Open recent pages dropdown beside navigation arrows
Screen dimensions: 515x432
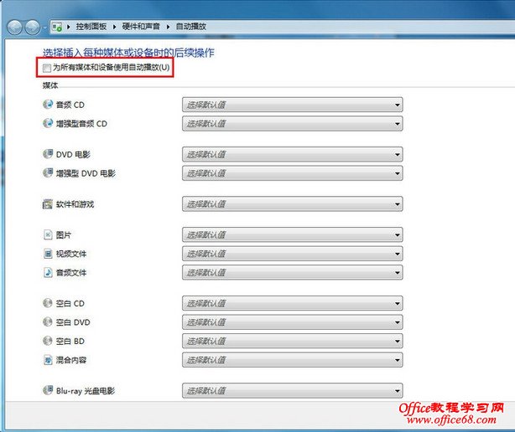click(x=45, y=28)
